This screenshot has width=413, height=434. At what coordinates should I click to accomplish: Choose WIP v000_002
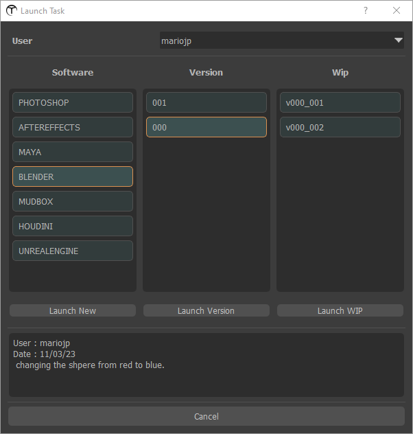(x=340, y=127)
